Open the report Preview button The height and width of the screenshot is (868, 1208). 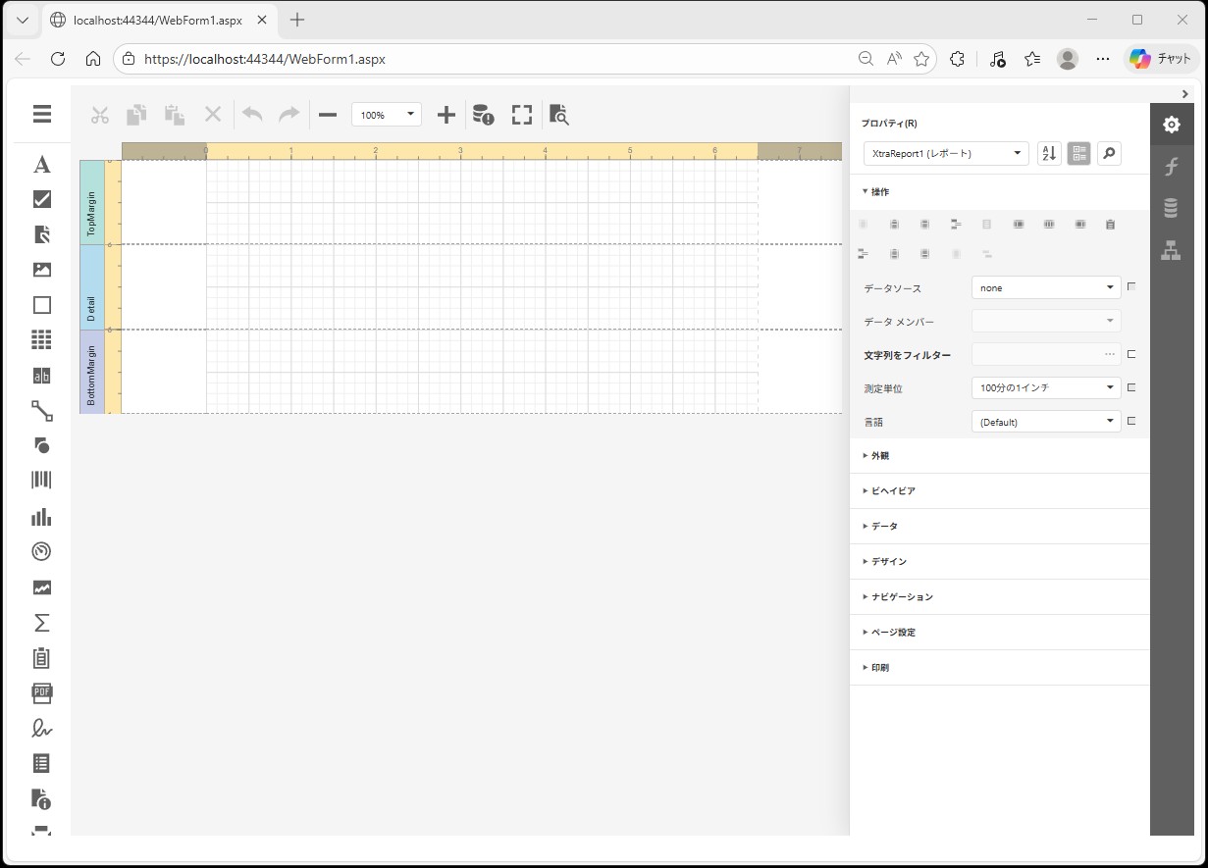tap(558, 115)
